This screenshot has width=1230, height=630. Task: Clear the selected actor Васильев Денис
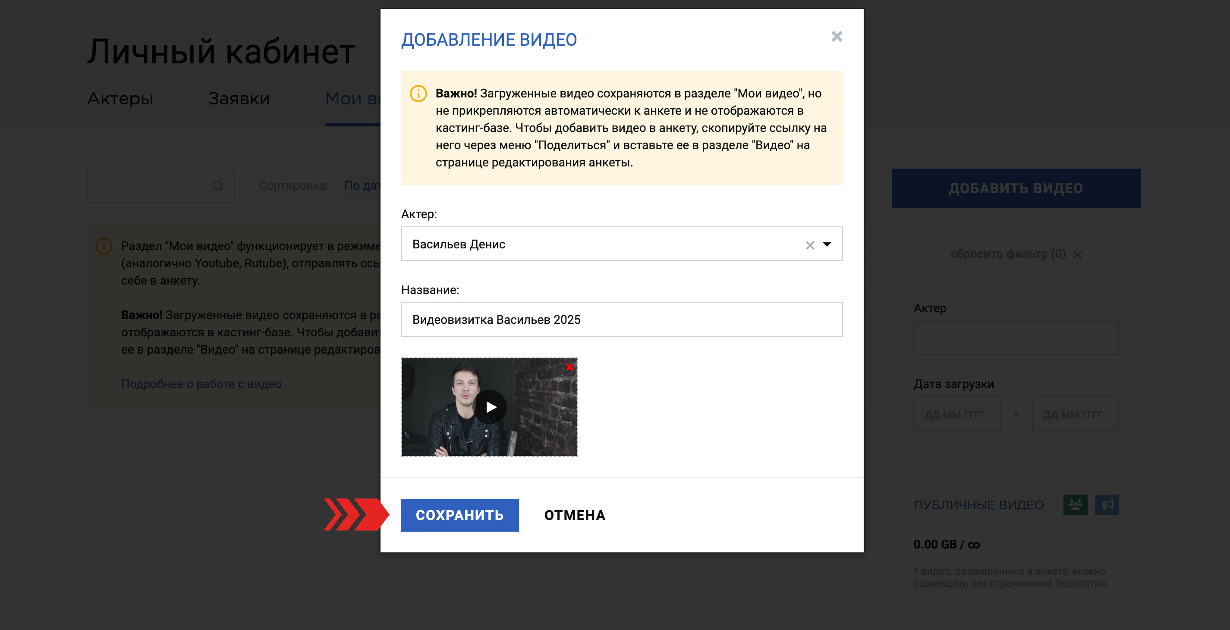[810, 245]
